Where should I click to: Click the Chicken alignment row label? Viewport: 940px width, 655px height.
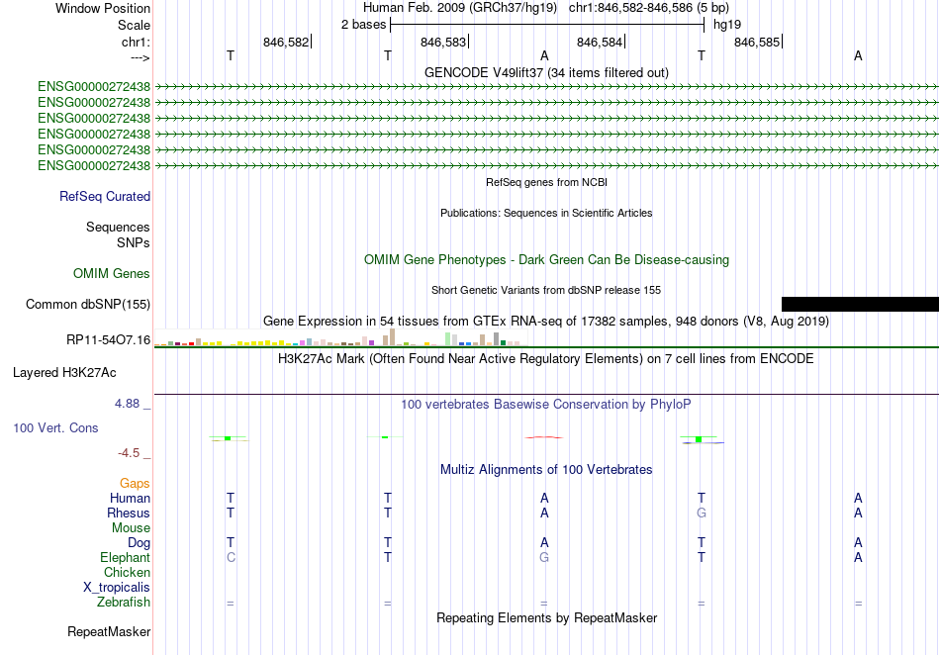127,572
